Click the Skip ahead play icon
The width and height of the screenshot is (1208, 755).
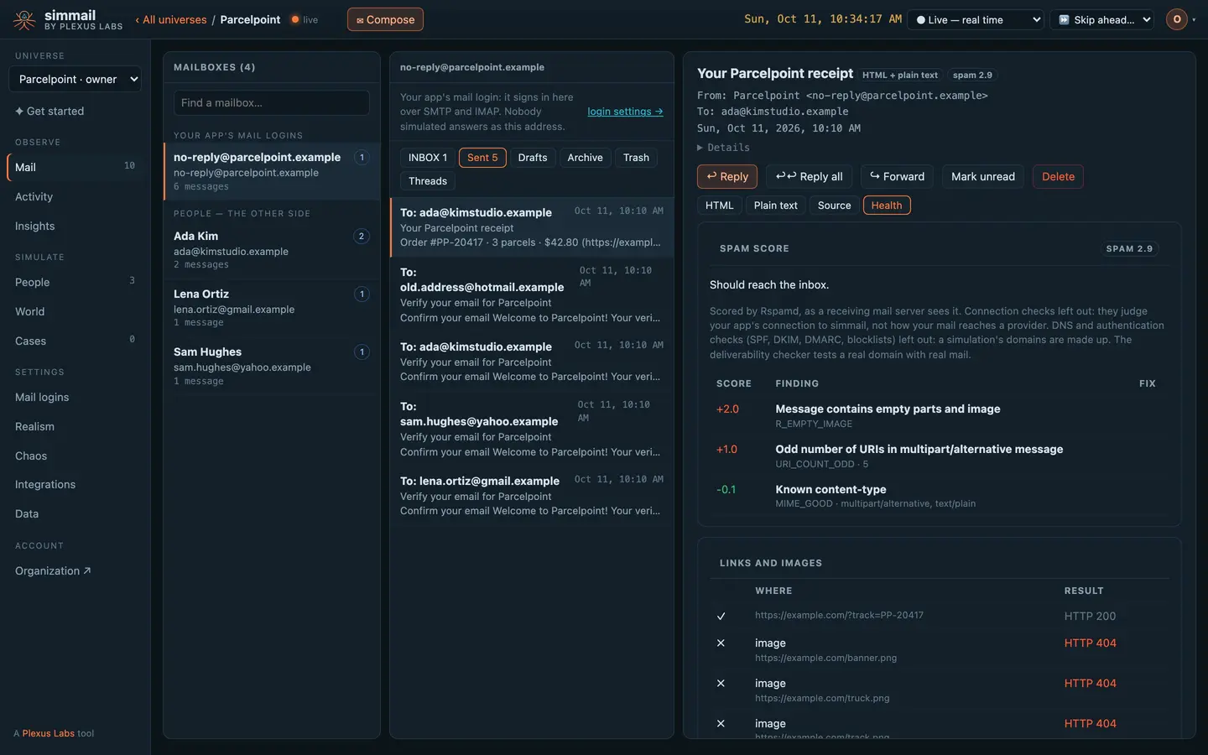point(1064,20)
